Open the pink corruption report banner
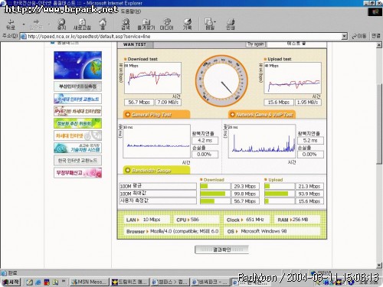 point(77,173)
